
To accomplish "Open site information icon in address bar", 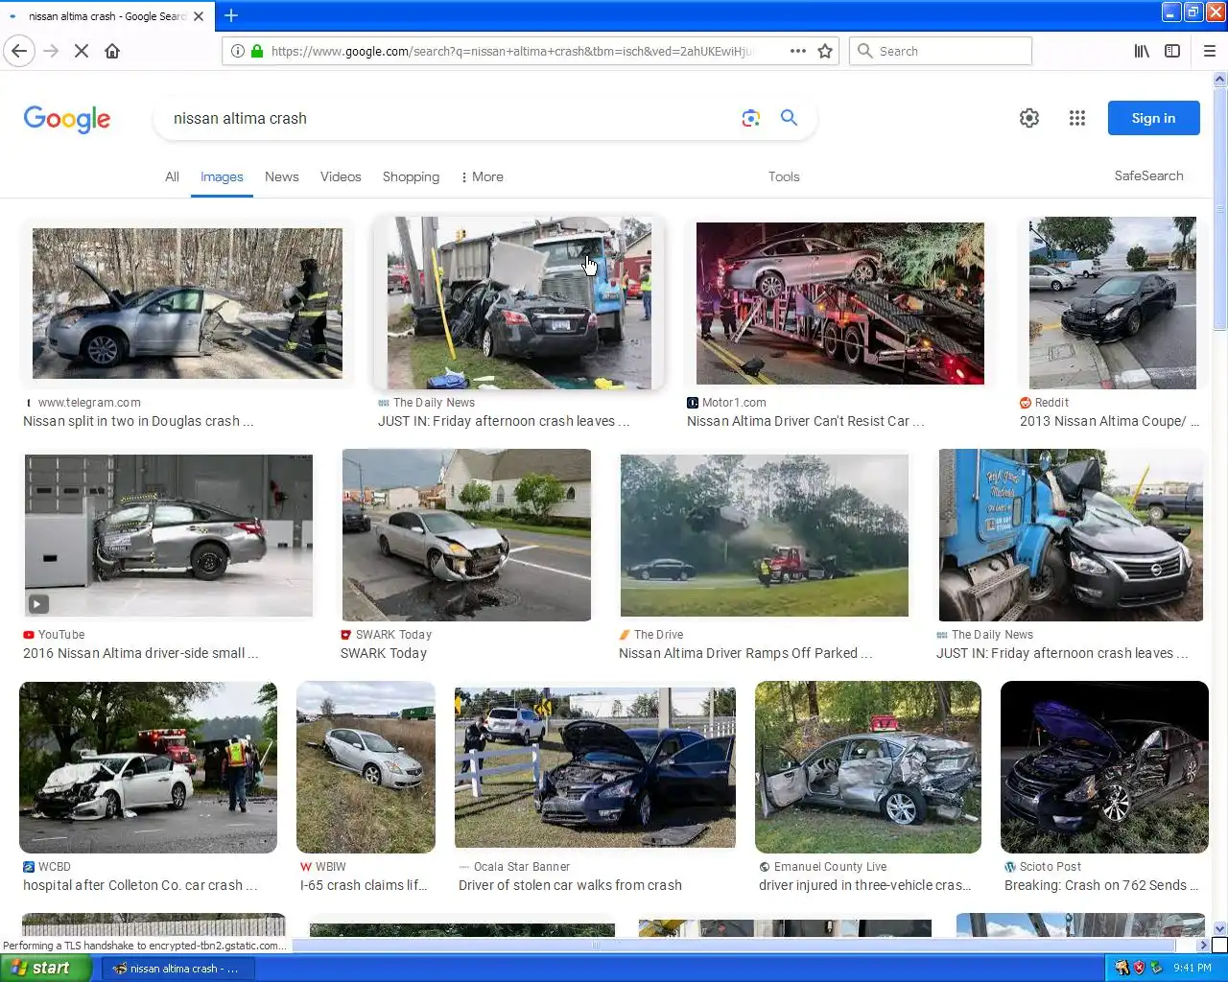I will [238, 51].
